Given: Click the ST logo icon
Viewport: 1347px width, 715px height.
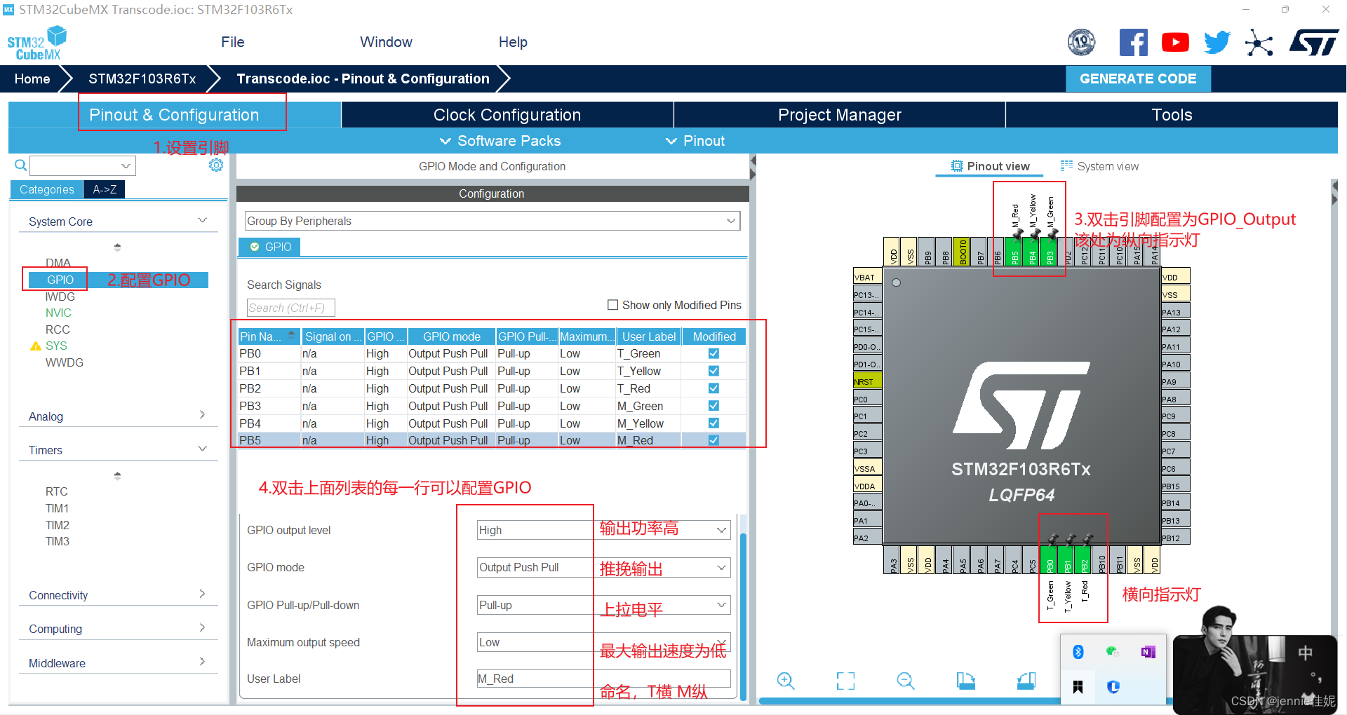Looking at the screenshot, I should pyautogui.click(x=1313, y=43).
